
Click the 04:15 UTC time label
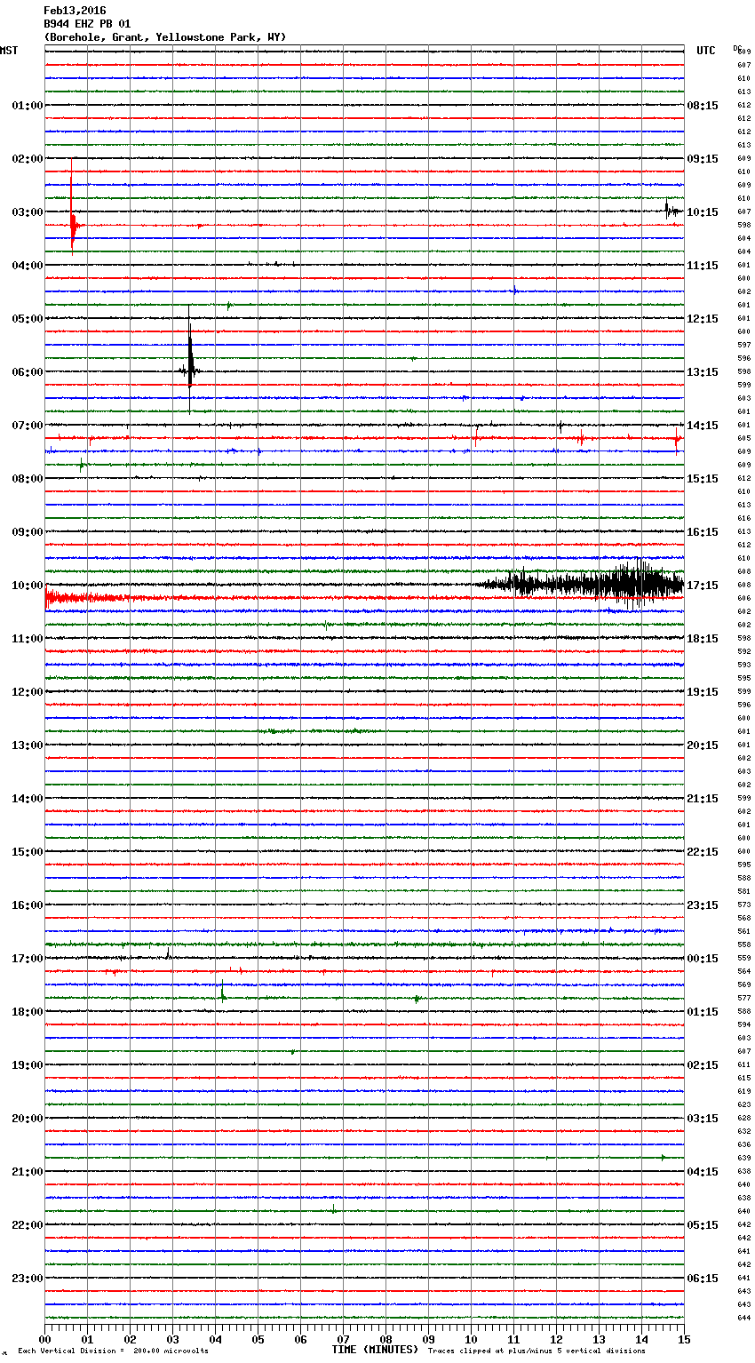[x=703, y=1172]
